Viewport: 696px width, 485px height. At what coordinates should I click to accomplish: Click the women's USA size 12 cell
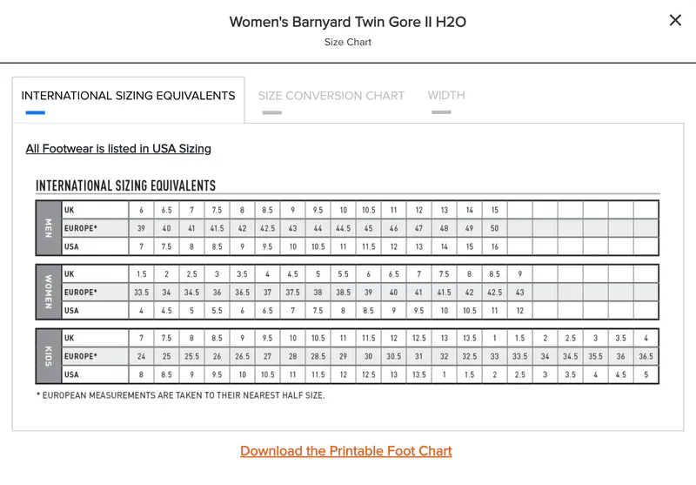[519, 311]
